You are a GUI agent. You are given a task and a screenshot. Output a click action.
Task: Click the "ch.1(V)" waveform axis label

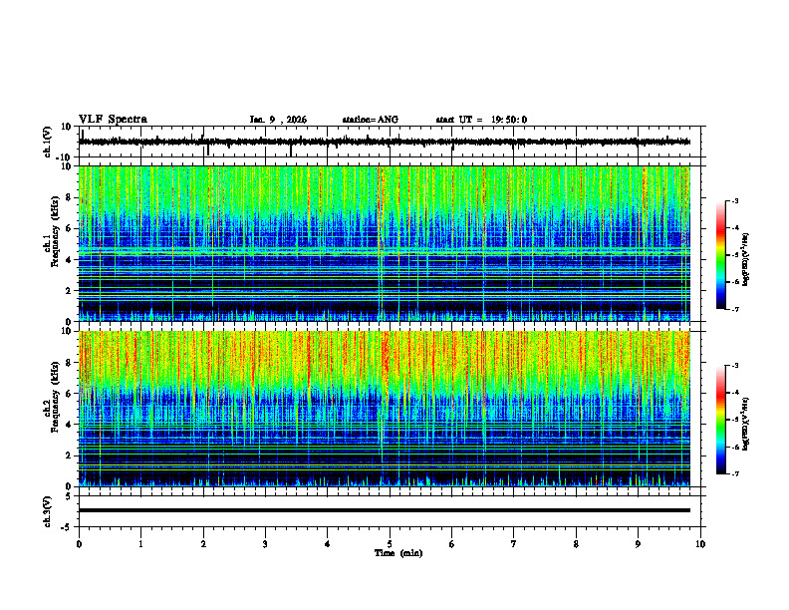pyautogui.click(x=48, y=142)
